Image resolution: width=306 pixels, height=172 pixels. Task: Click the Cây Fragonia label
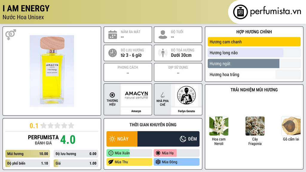click(255, 141)
